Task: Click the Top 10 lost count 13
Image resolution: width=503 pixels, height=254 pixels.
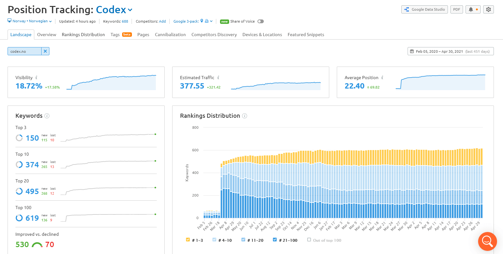Action: click(x=52, y=167)
